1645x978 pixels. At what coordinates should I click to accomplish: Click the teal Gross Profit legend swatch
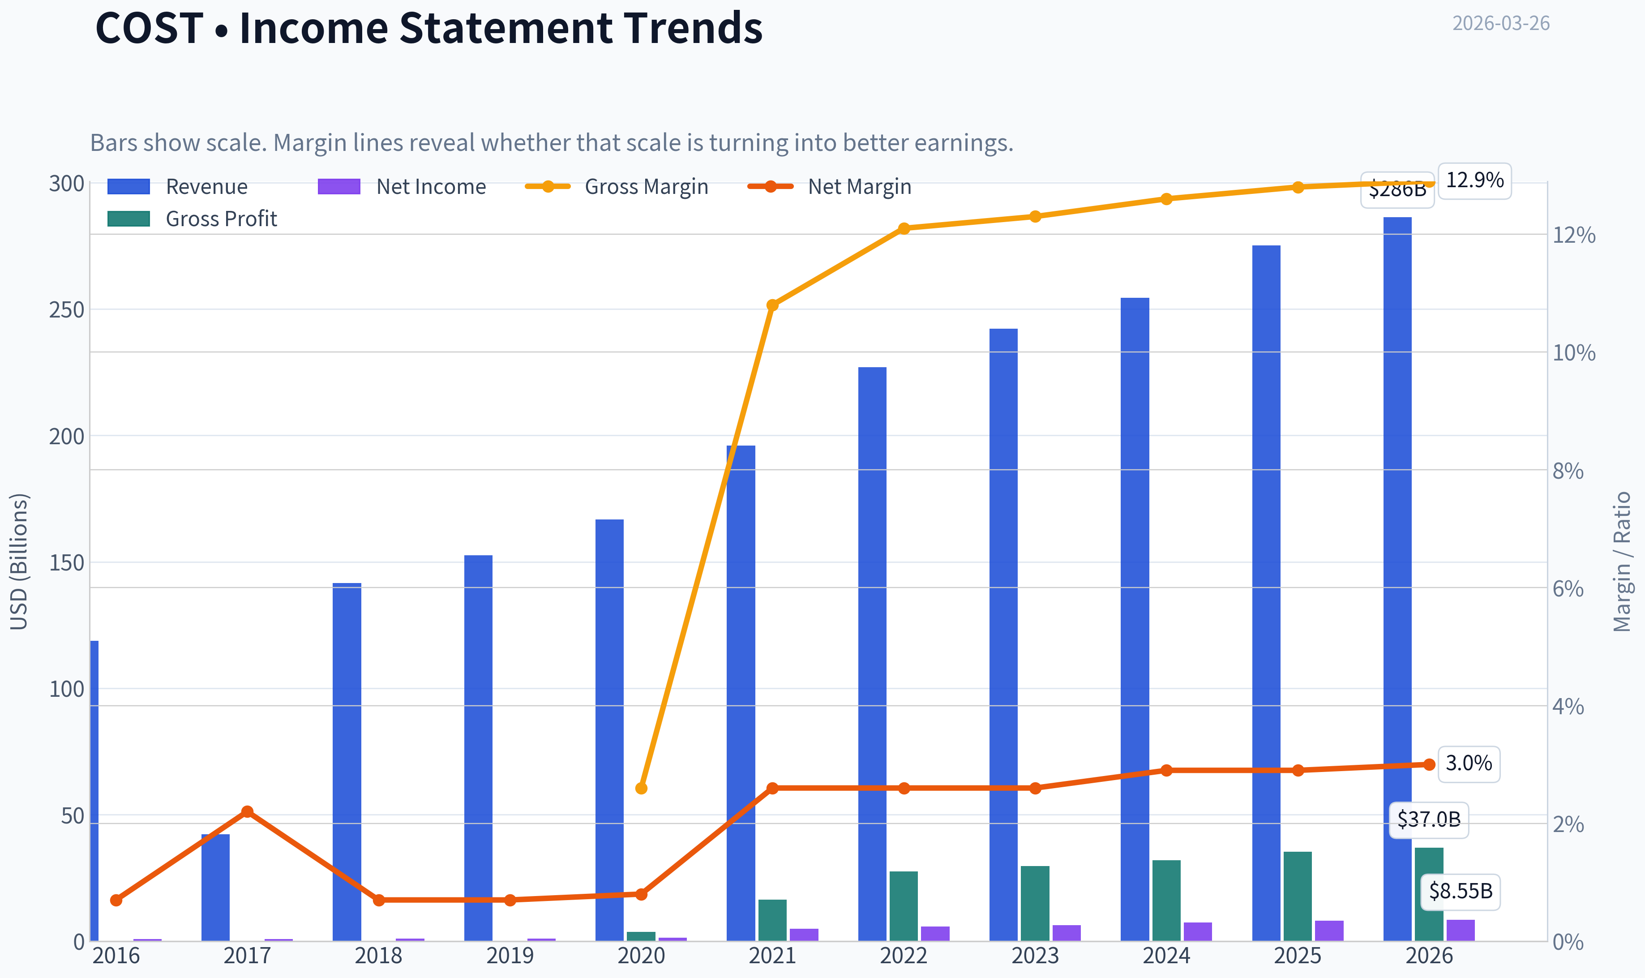coord(129,219)
